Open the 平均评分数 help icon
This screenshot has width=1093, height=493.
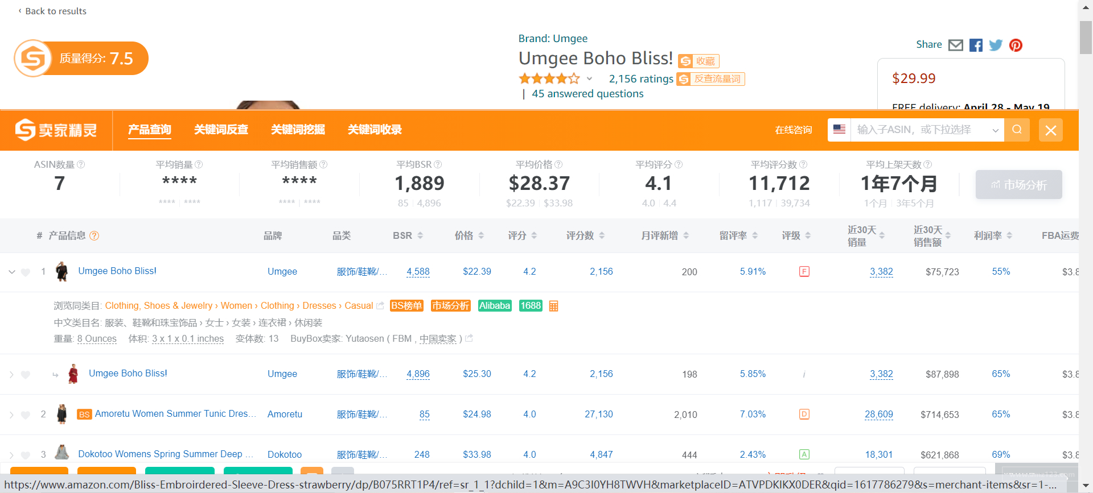[x=803, y=164]
